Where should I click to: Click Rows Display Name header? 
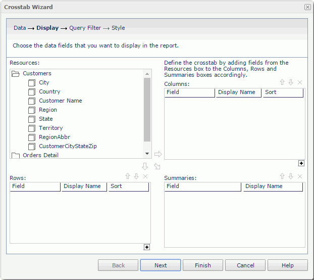coord(84,186)
